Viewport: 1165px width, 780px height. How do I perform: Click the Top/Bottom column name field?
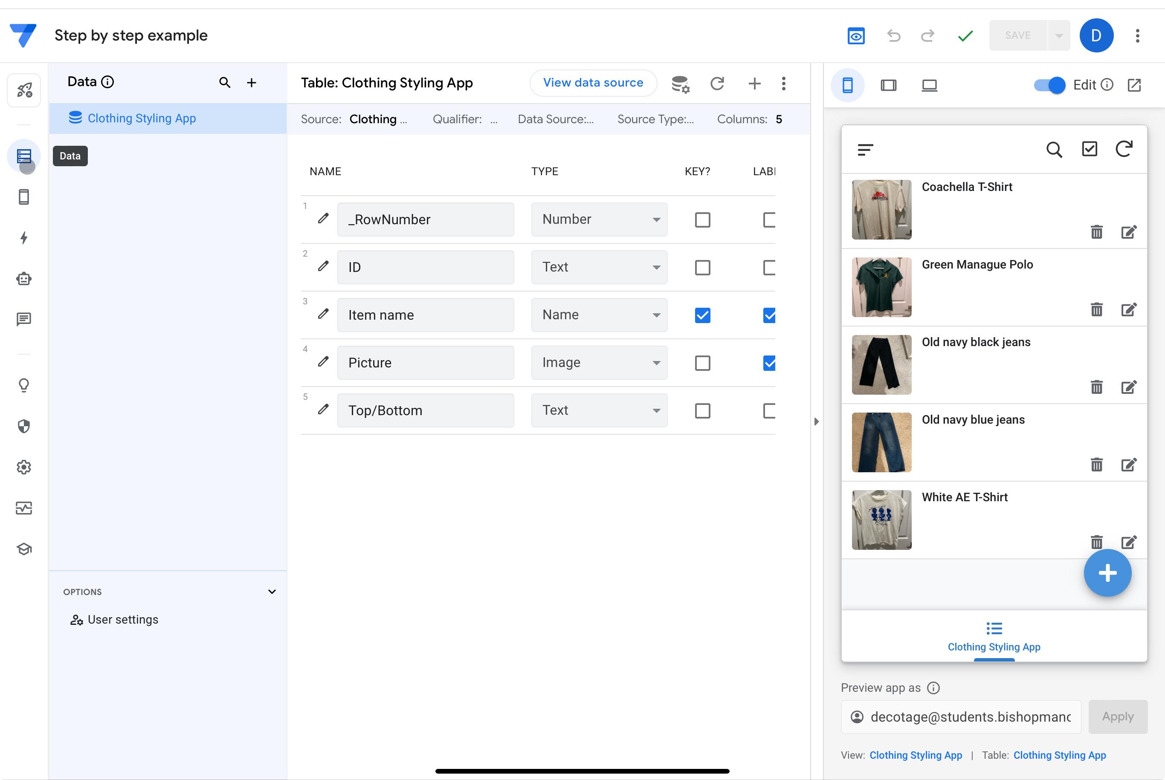[x=426, y=410]
